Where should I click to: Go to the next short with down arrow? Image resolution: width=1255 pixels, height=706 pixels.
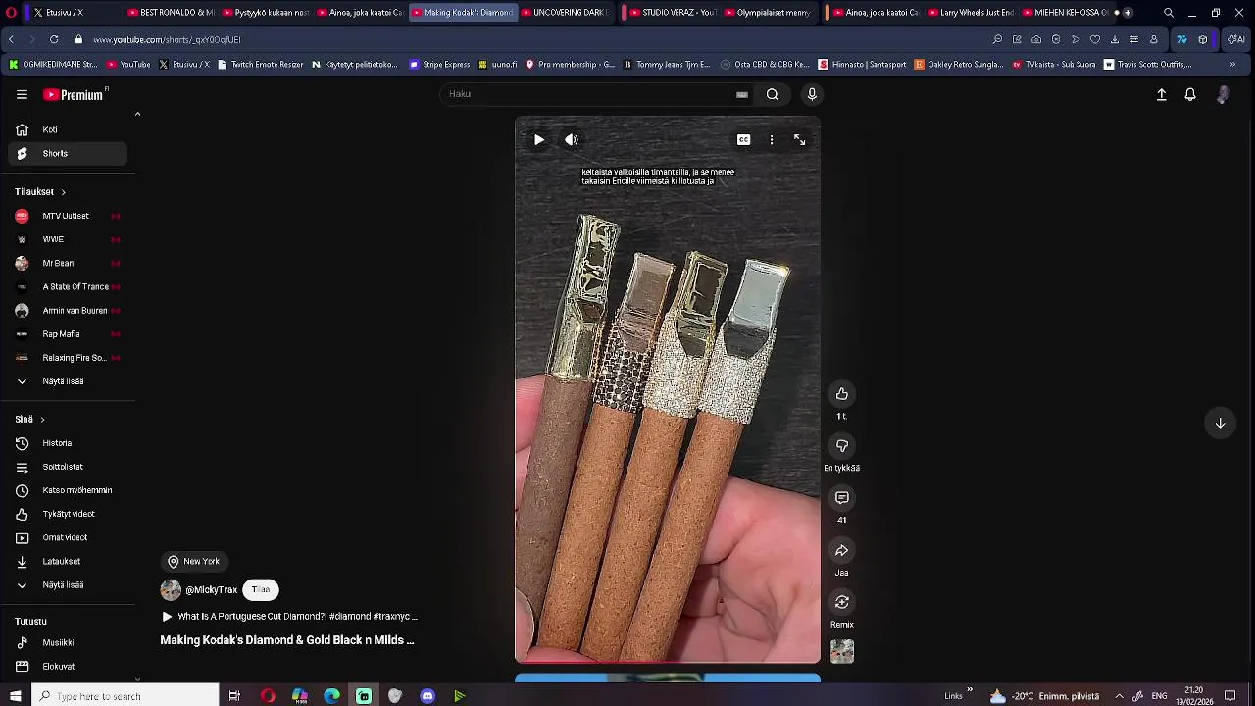tap(1221, 423)
